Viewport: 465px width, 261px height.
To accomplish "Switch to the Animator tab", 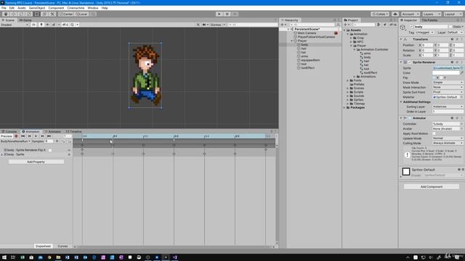I will pos(53,131).
